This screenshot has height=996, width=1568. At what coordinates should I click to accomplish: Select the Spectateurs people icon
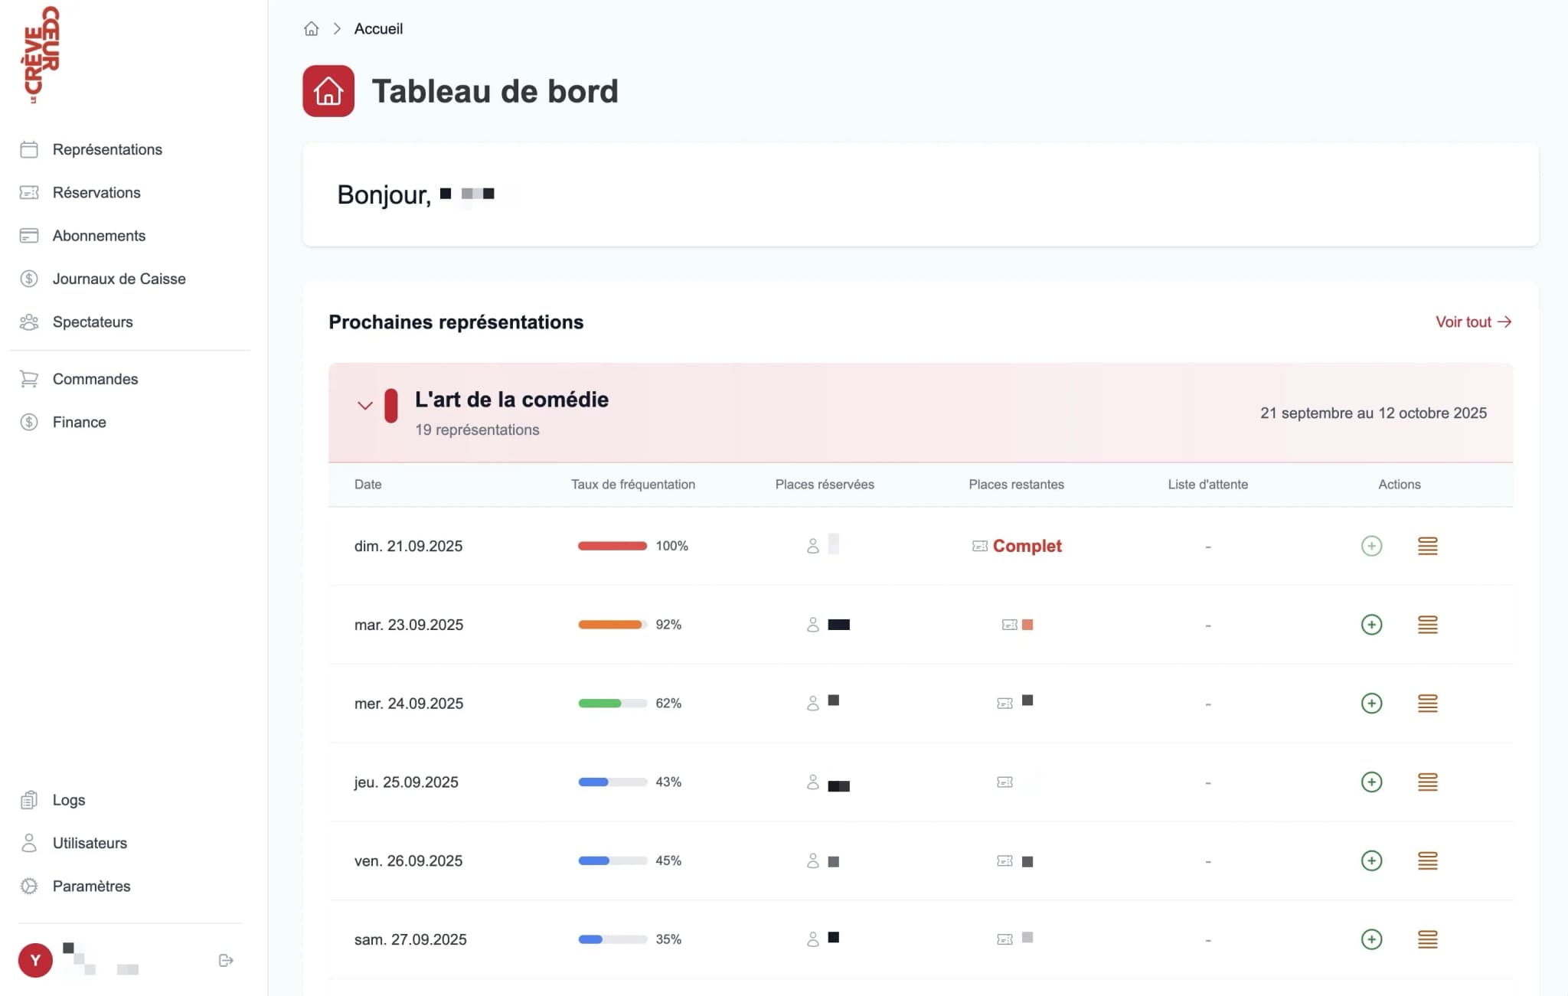coord(29,322)
